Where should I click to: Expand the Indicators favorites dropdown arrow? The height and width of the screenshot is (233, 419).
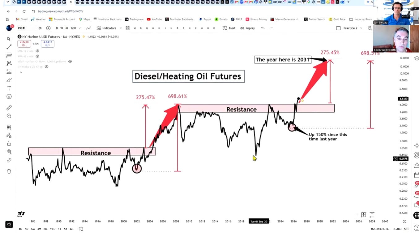120,28
